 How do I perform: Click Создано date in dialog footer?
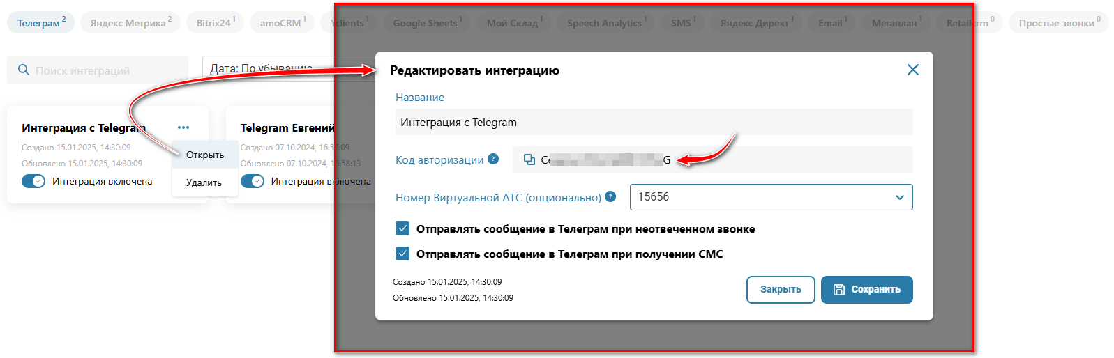[x=447, y=282]
